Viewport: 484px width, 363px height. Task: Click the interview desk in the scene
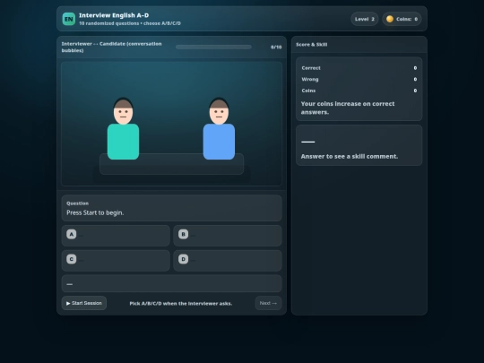171,164
